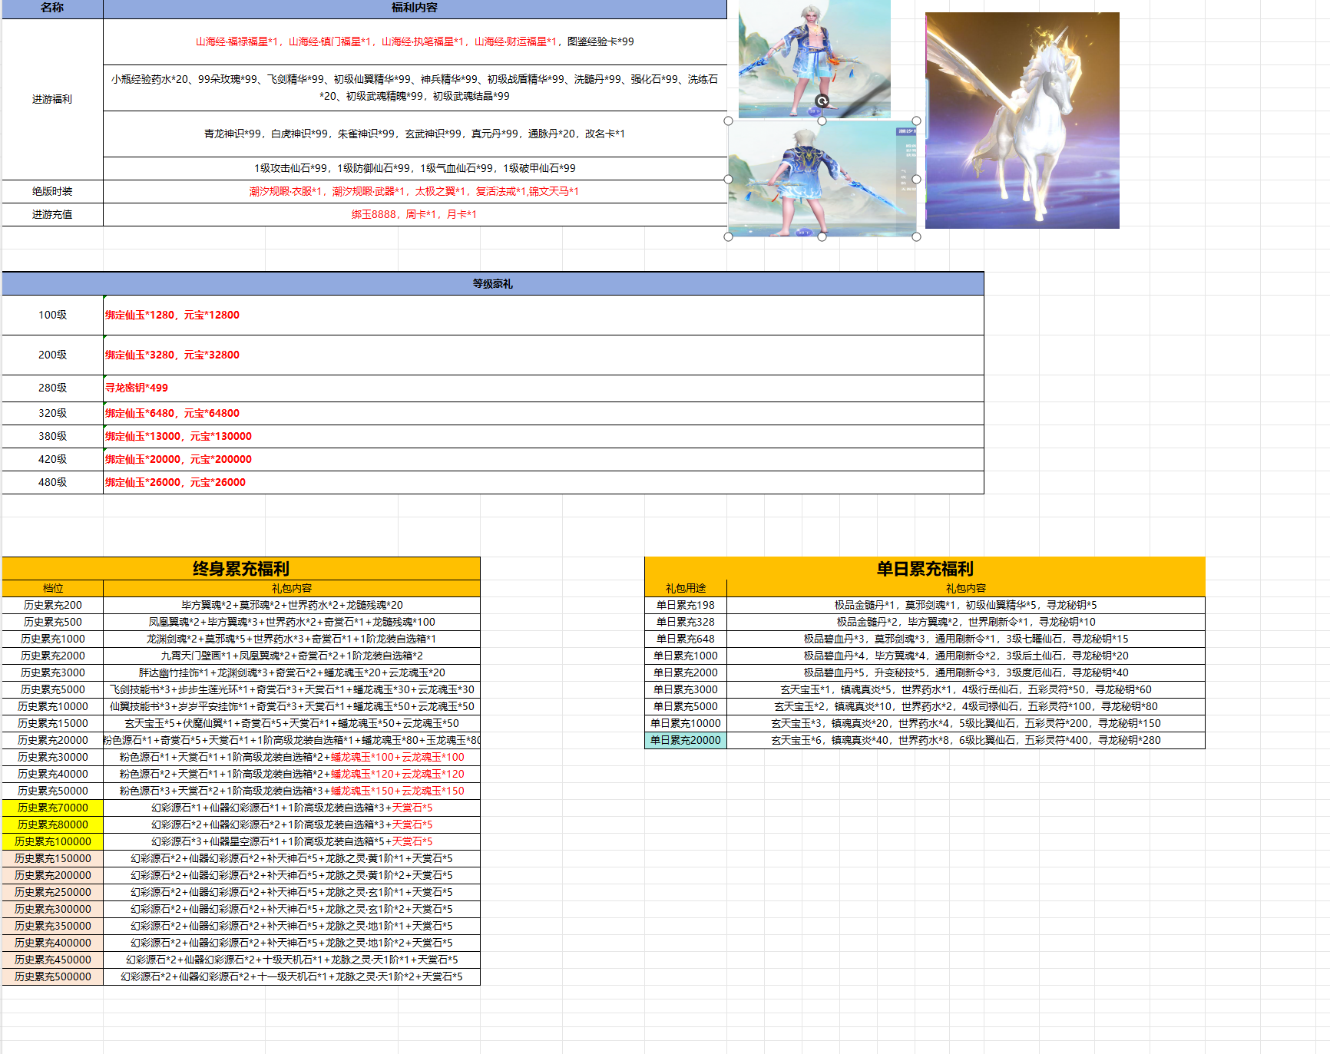
Task: Click the 终身累充福利 title cell
Action: 240,569
